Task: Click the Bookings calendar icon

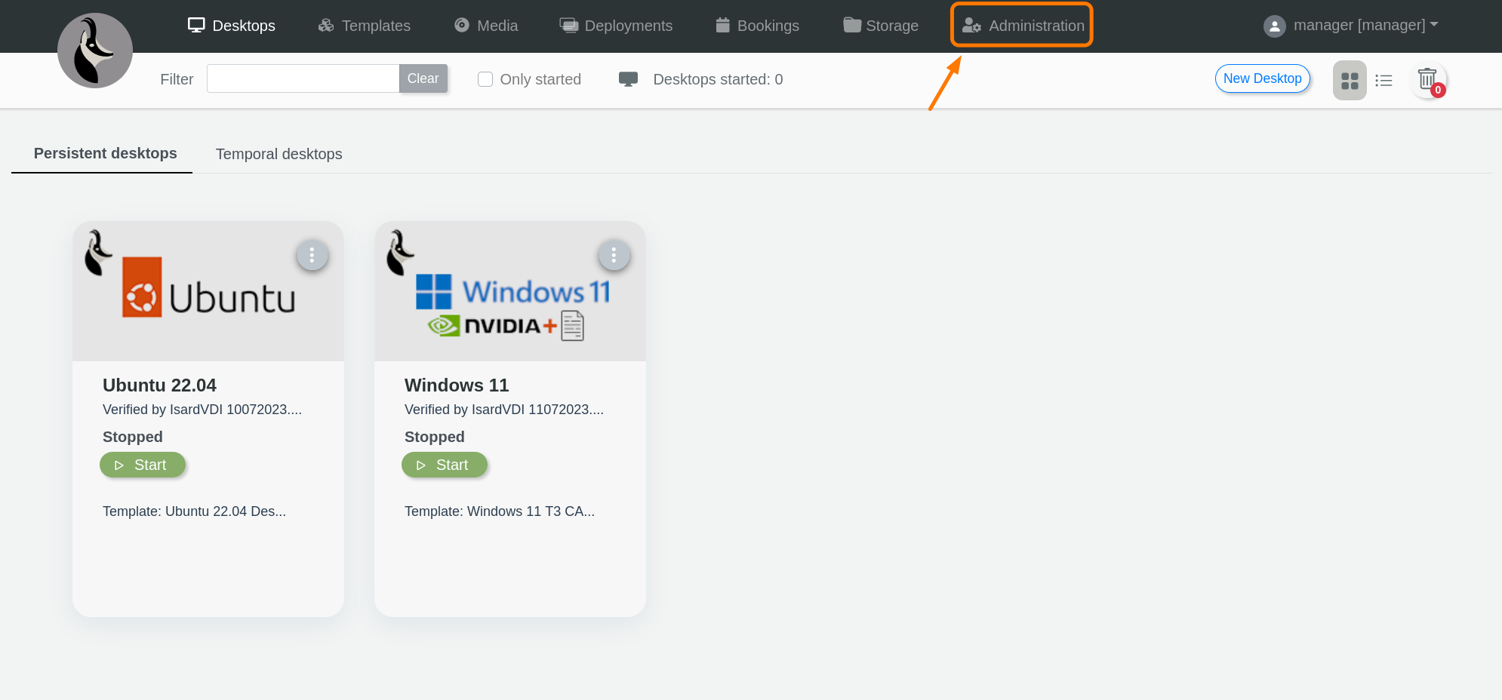Action: 722,25
